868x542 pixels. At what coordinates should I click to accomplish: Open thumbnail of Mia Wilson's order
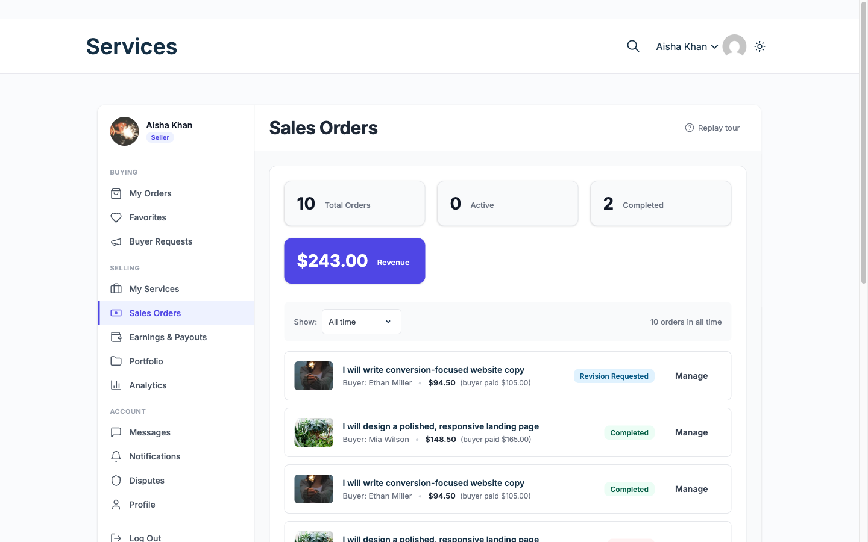coord(313,432)
